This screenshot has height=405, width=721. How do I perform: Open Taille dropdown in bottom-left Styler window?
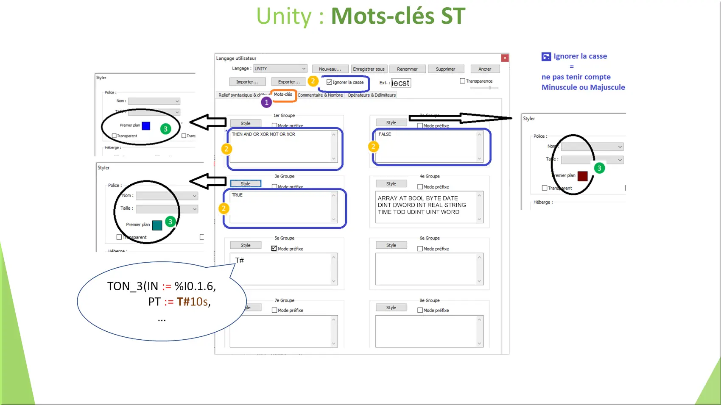pyautogui.click(x=167, y=209)
